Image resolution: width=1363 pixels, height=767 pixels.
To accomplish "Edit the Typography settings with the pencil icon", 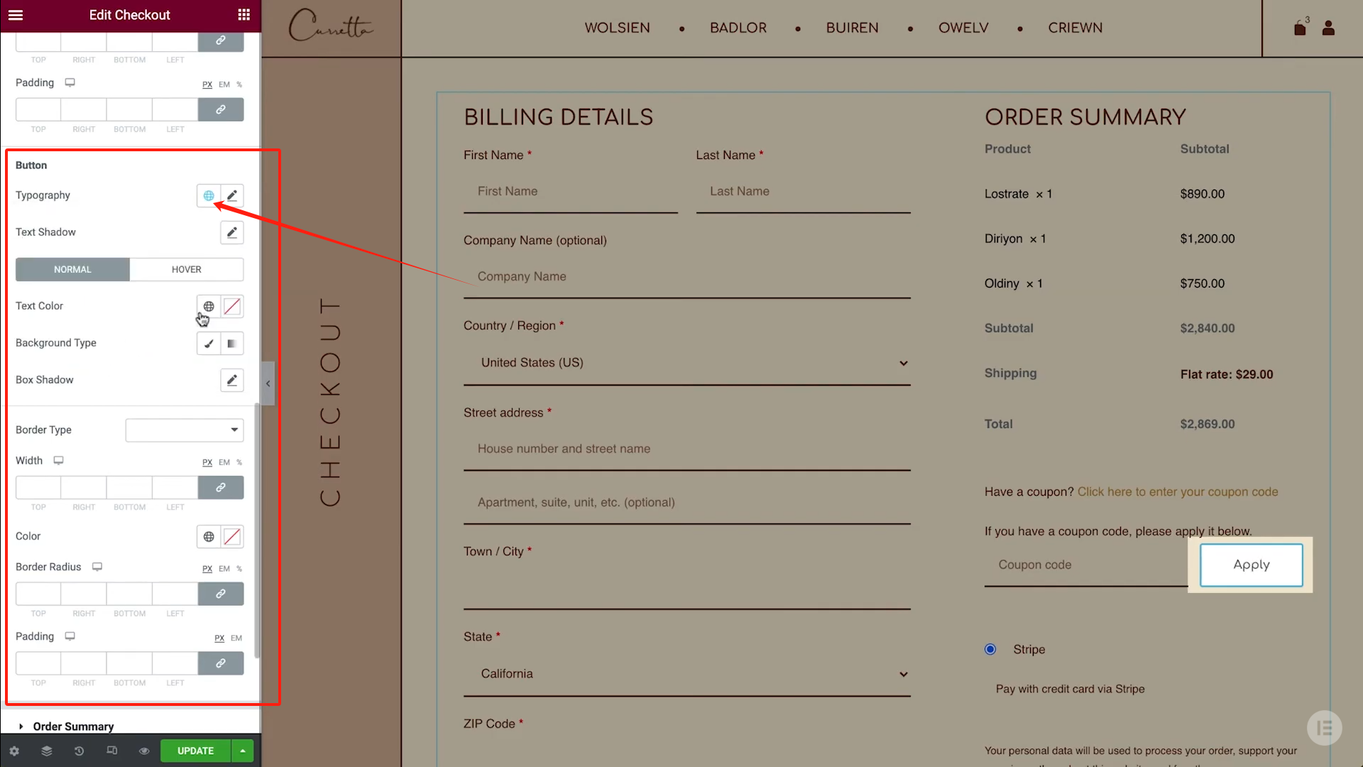I will (x=231, y=195).
